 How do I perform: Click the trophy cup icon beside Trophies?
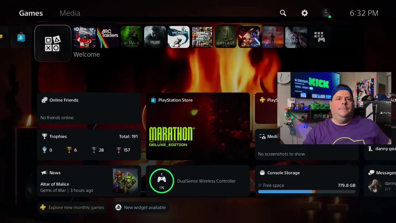coord(45,136)
